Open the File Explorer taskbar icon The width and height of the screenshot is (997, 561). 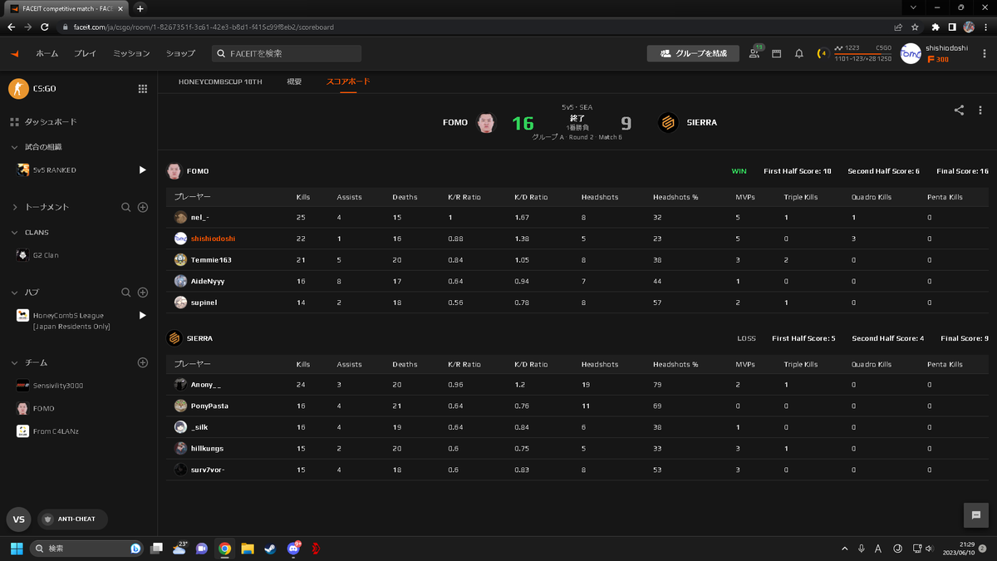tap(248, 549)
